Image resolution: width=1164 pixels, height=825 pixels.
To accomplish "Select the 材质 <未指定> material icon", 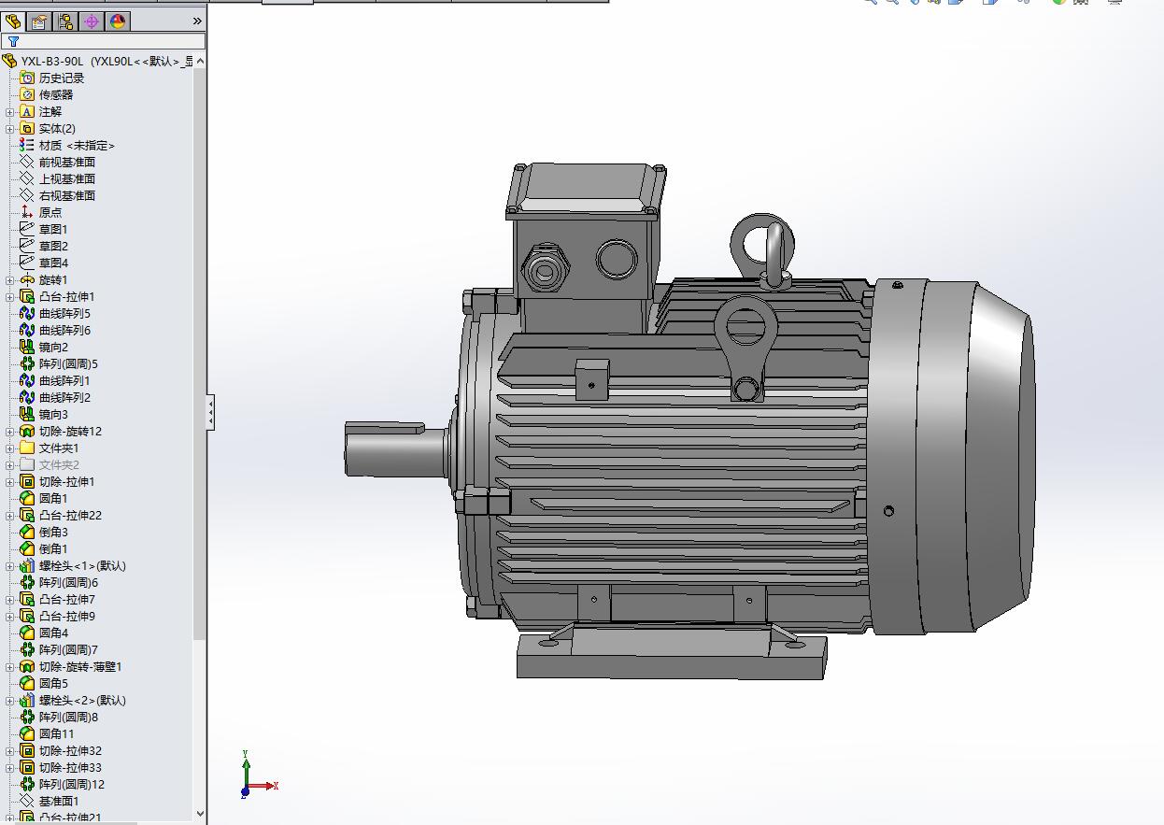I will point(27,145).
